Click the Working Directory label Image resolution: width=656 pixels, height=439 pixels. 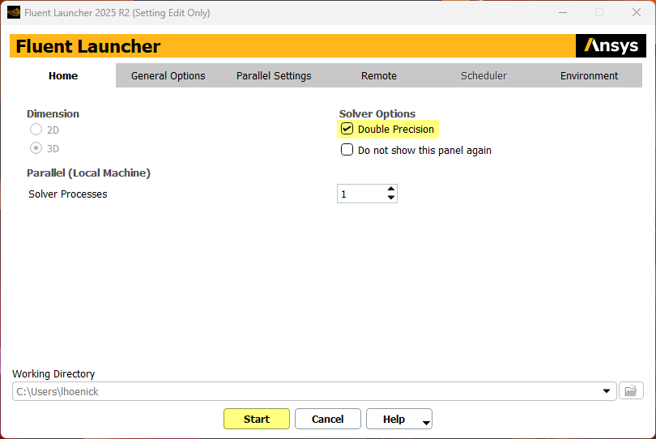(53, 373)
